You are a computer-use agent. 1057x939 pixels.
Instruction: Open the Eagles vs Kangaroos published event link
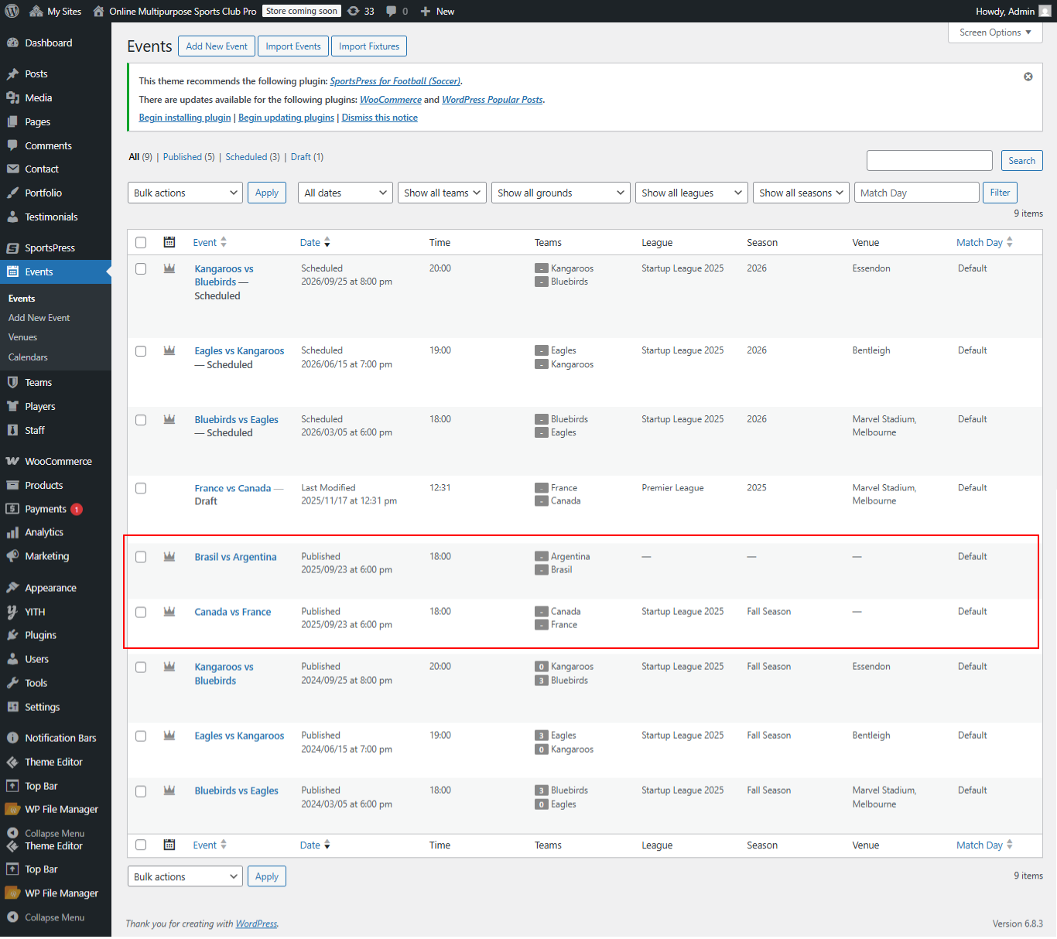click(239, 736)
